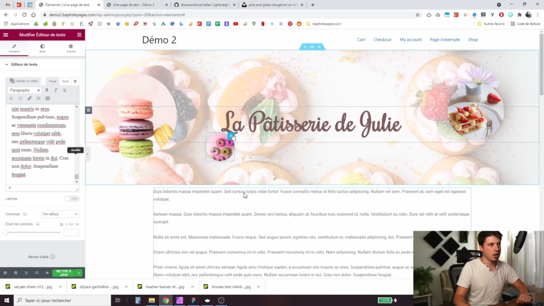544x306 pixels.
Task: Open distraction-free fullscreen editor mode
Action: [x=39, y=98]
